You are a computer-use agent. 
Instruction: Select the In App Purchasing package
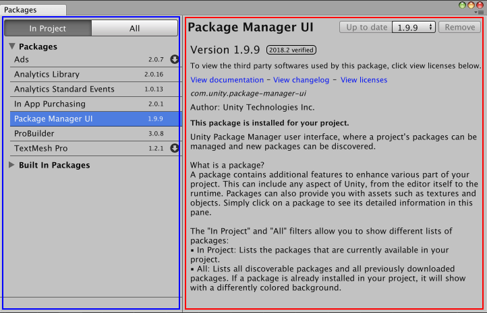click(x=94, y=104)
